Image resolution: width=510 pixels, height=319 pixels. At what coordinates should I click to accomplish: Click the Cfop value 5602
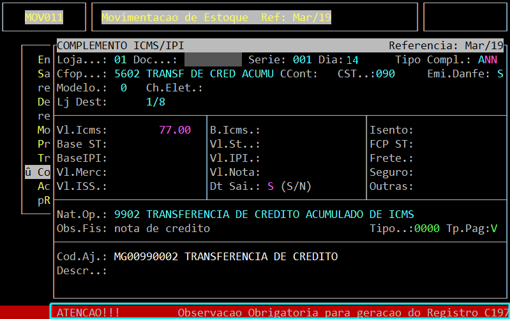(x=127, y=74)
